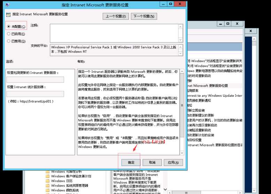
Task: Click right arrow of background horizontal scrollbar
Action: pos(240,193)
